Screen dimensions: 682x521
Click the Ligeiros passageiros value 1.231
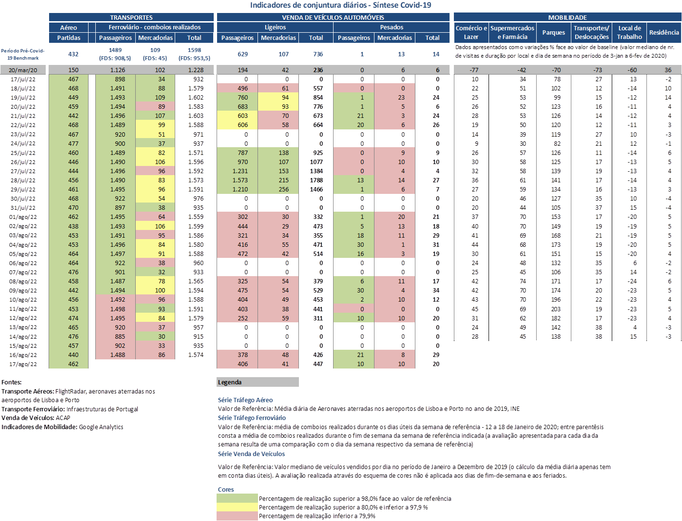[x=240, y=171]
